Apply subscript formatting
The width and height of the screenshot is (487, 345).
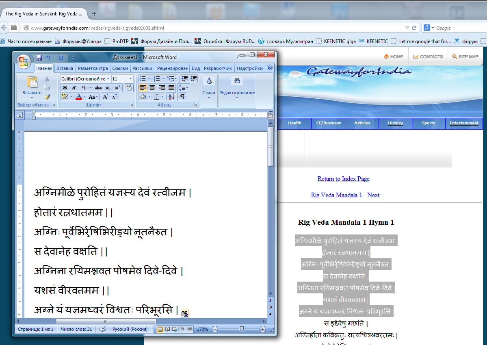(x=108, y=88)
